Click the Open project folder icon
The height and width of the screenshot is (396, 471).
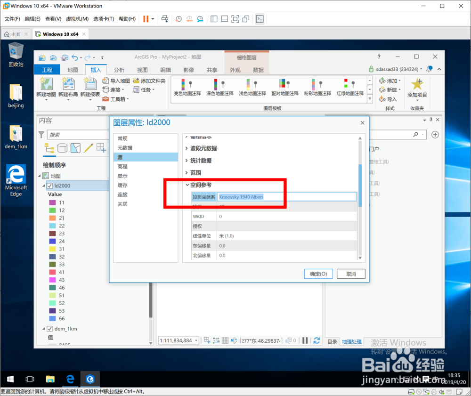[x=54, y=57]
